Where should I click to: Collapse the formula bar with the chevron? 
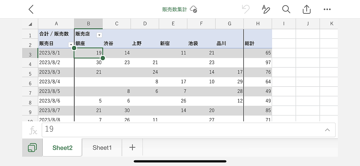tap(327, 130)
